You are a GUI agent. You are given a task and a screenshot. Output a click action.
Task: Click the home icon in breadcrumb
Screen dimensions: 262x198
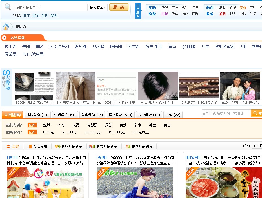click(x=6, y=27)
